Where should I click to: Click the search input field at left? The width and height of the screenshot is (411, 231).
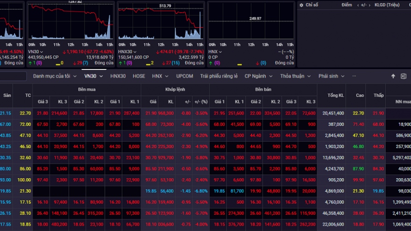click(x=12, y=76)
